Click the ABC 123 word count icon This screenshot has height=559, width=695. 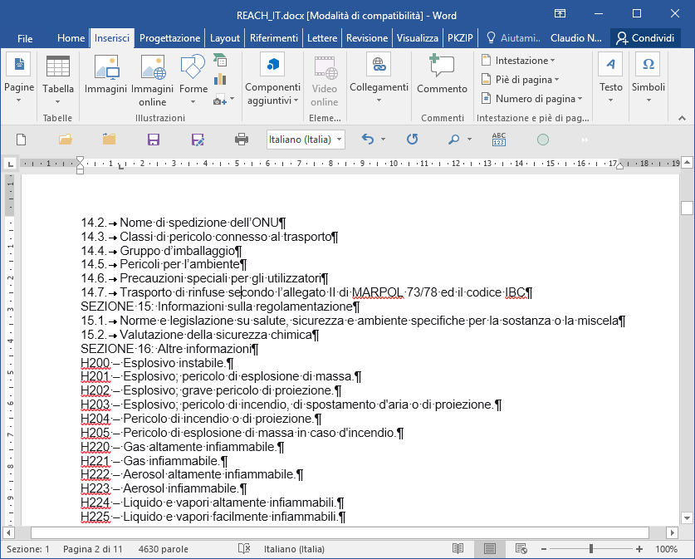499,140
